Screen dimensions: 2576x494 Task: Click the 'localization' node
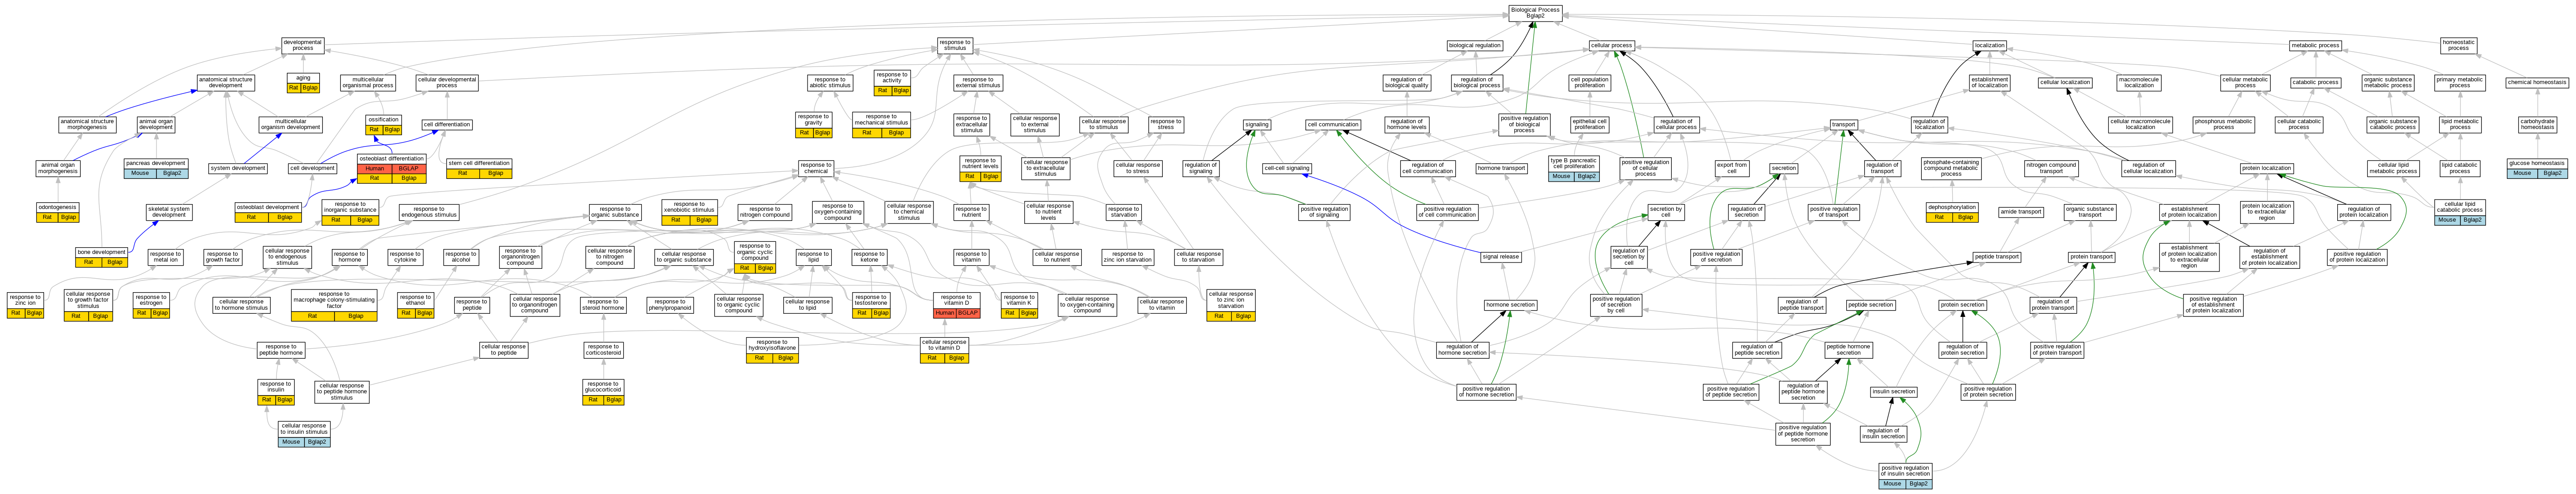(x=1990, y=45)
